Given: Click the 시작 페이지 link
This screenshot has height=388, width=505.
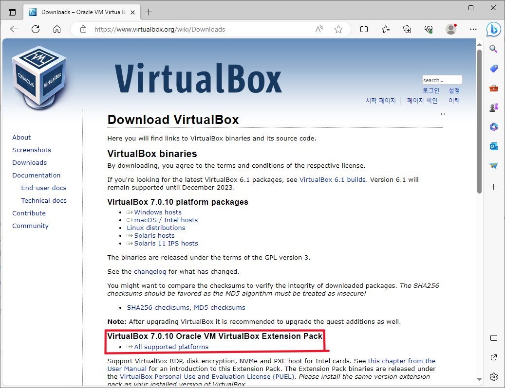Looking at the screenshot, I should pos(380,101).
